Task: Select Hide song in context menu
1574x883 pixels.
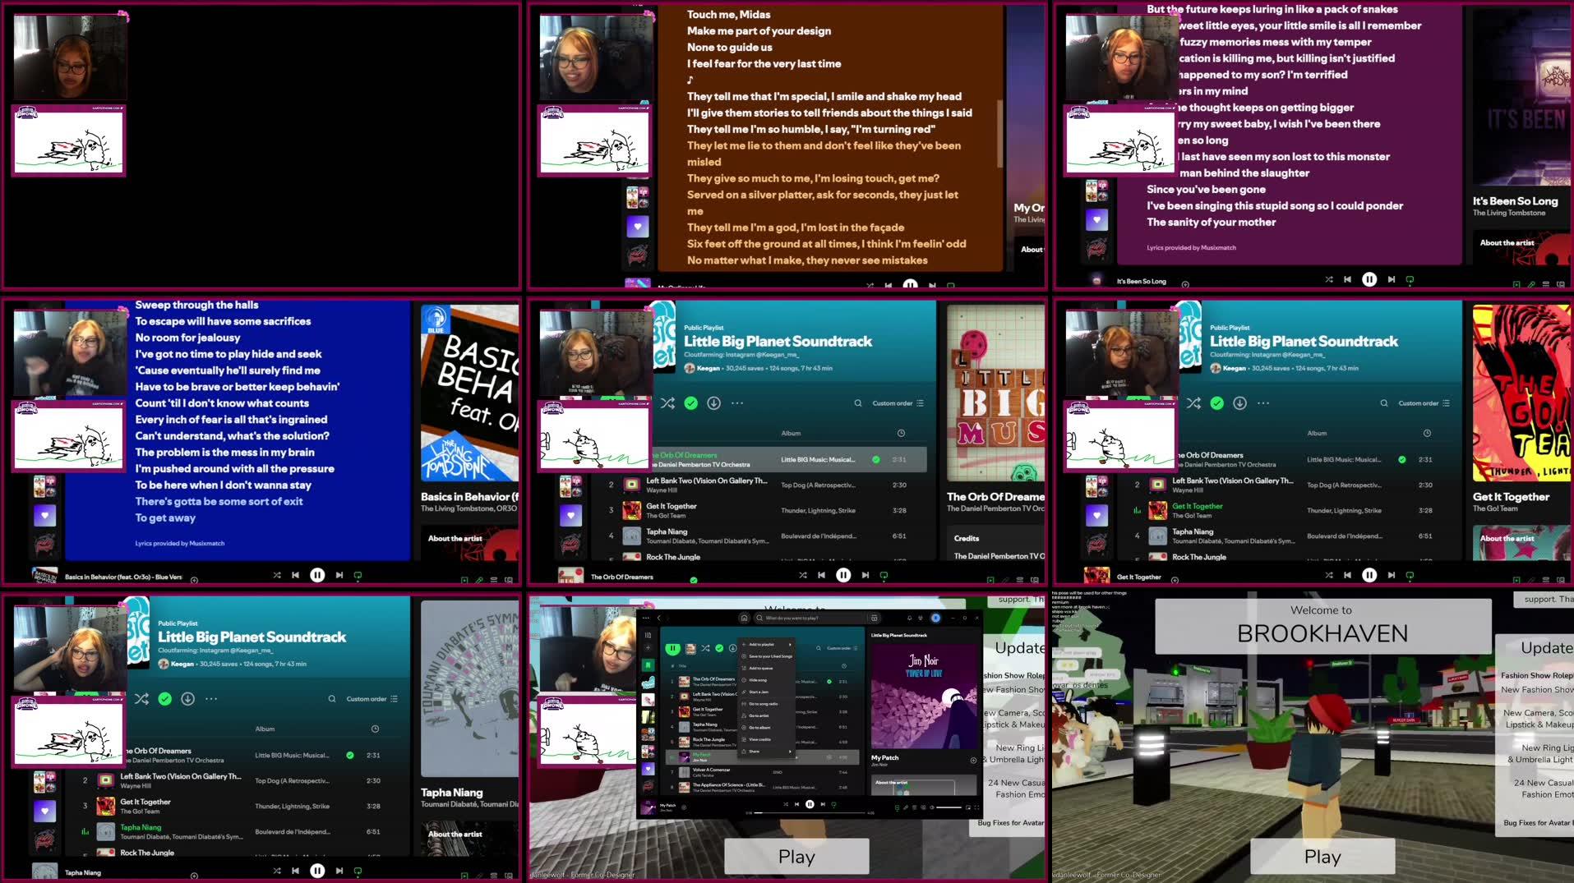Action: tap(767, 680)
